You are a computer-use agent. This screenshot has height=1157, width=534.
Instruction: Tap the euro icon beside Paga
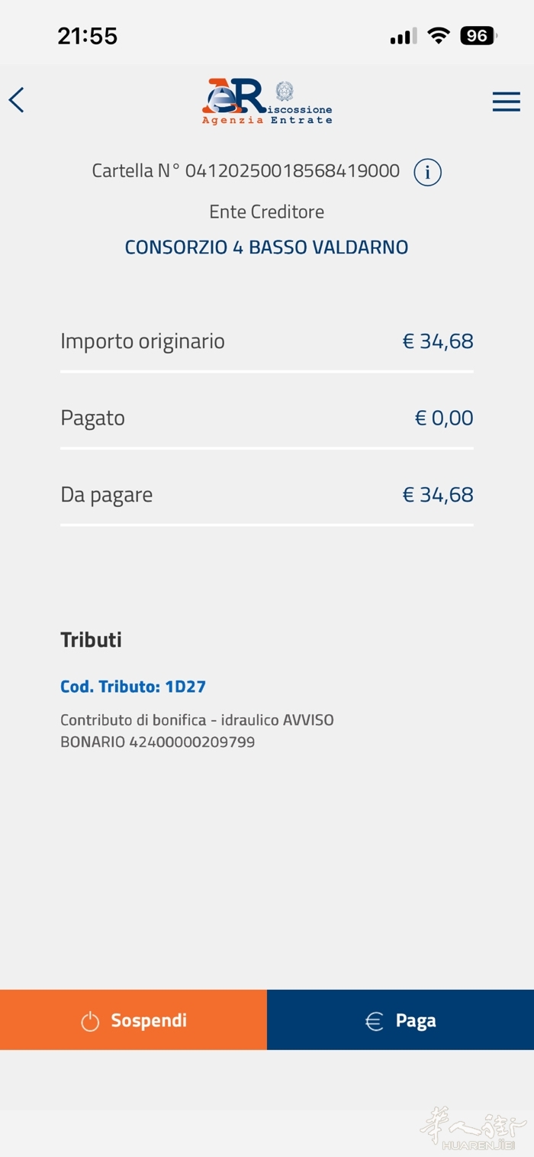(374, 1021)
